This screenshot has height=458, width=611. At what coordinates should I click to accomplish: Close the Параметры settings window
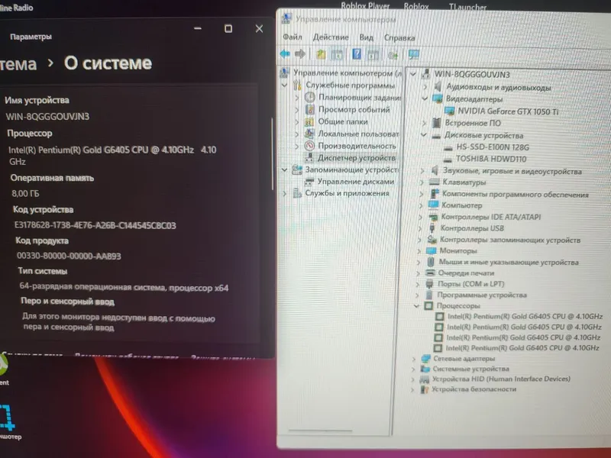[259, 28]
